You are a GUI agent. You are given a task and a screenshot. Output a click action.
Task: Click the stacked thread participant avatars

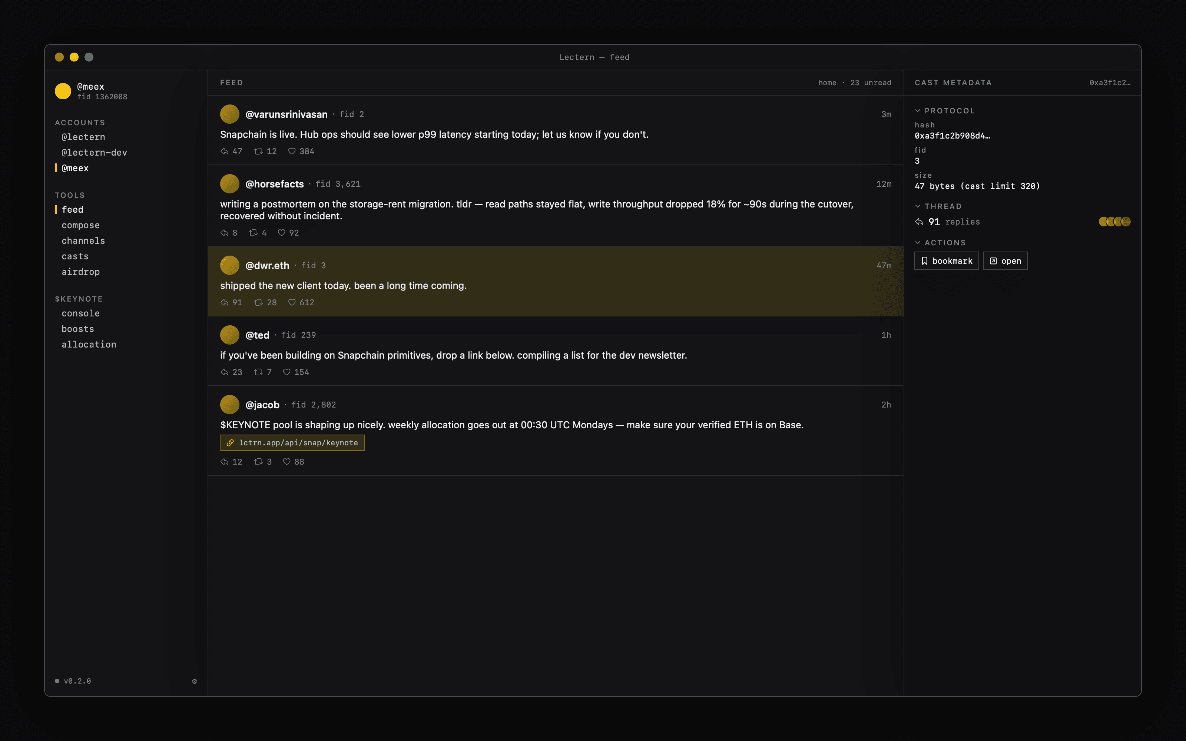tap(1114, 222)
